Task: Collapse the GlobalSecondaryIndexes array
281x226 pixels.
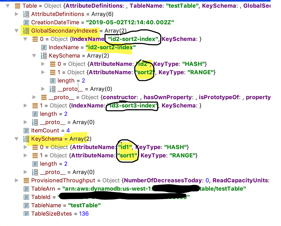Action: coord(17,31)
